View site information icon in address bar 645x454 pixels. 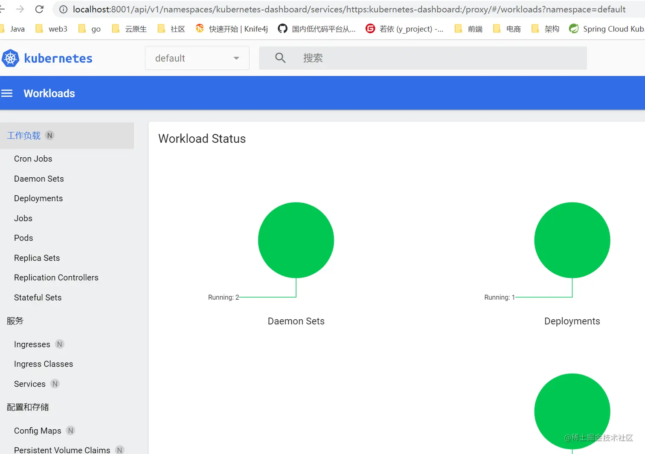coord(63,9)
